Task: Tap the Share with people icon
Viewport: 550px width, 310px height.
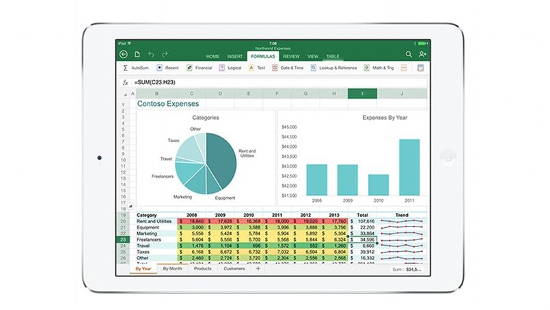Action: pos(423,54)
